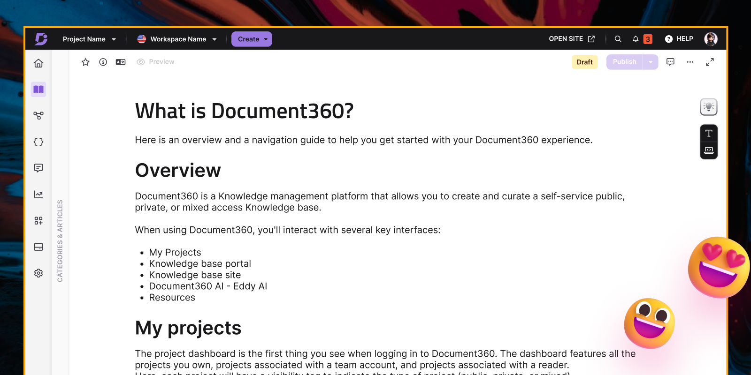Image resolution: width=751 pixels, height=375 pixels.
Task: Open the feedback comments sidebar icon
Action: click(x=38, y=168)
